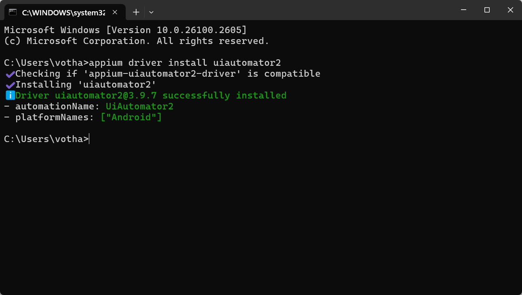Click the checkmark beside Installing 'uiautomator2'
522x295 pixels.
click(10, 85)
